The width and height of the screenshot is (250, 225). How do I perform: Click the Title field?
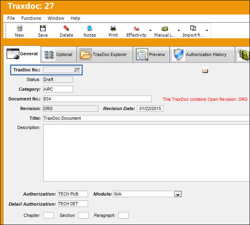pyautogui.click(x=146, y=118)
